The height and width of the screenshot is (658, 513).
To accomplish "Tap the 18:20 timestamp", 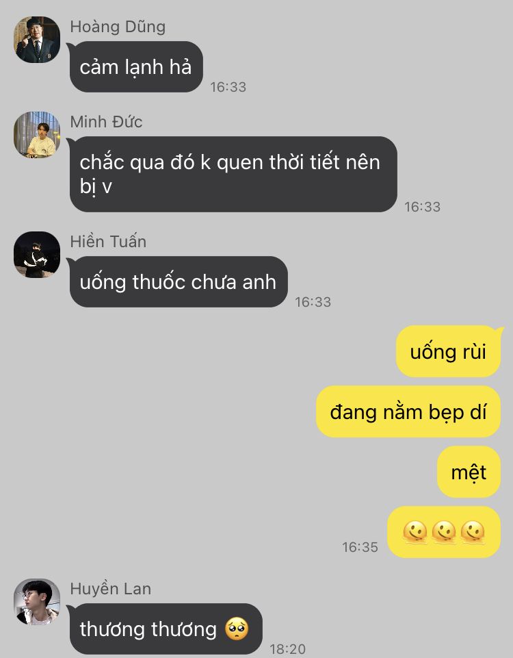I will click(287, 649).
